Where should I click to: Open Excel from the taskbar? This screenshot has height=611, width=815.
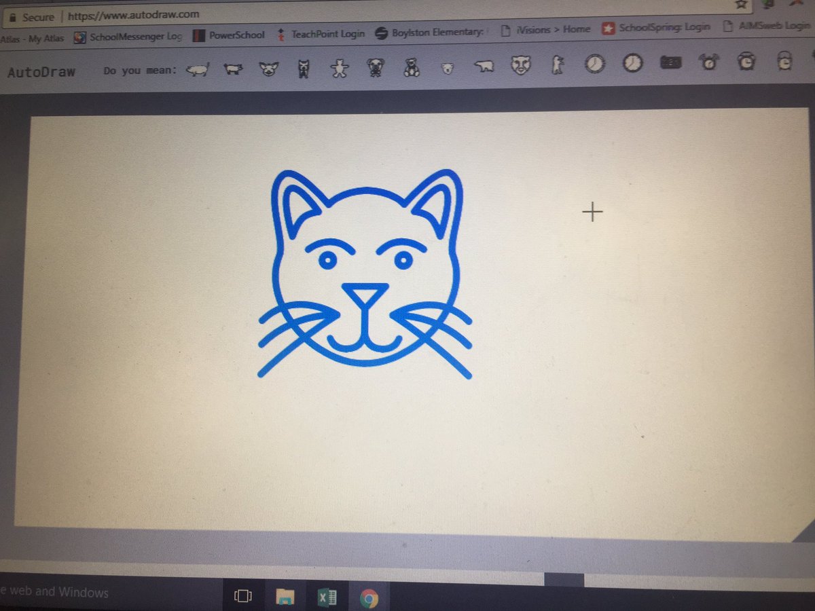click(328, 597)
